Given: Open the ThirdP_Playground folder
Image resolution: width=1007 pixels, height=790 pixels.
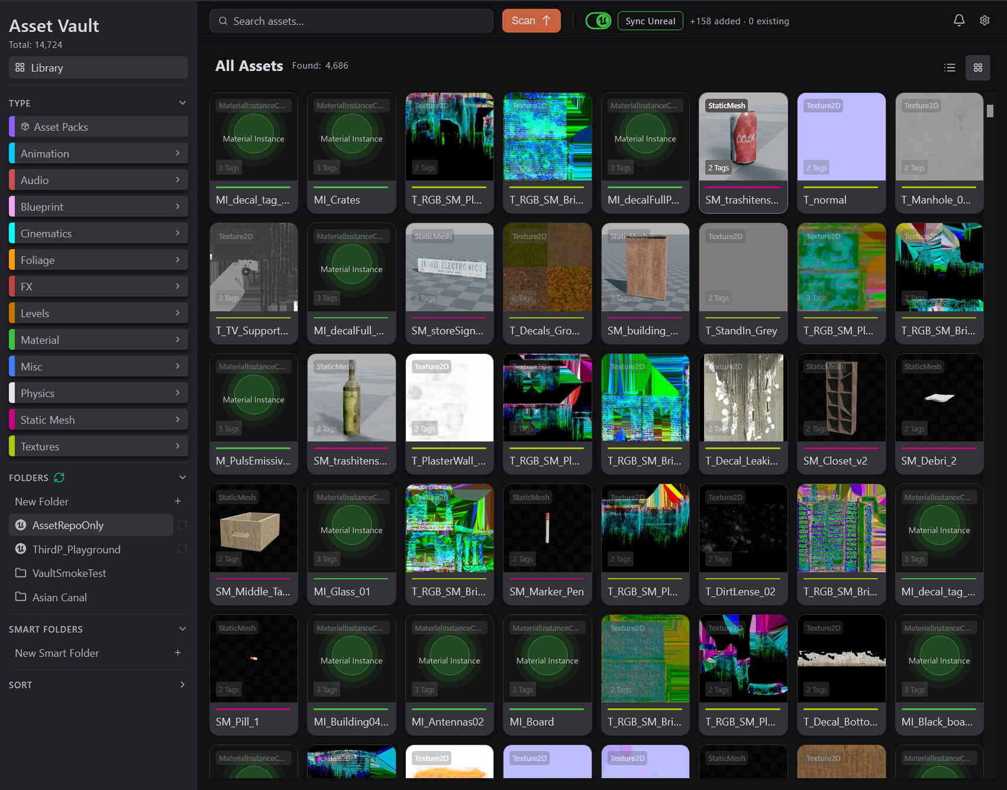Looking at the screenshot, I should point(91,549).
